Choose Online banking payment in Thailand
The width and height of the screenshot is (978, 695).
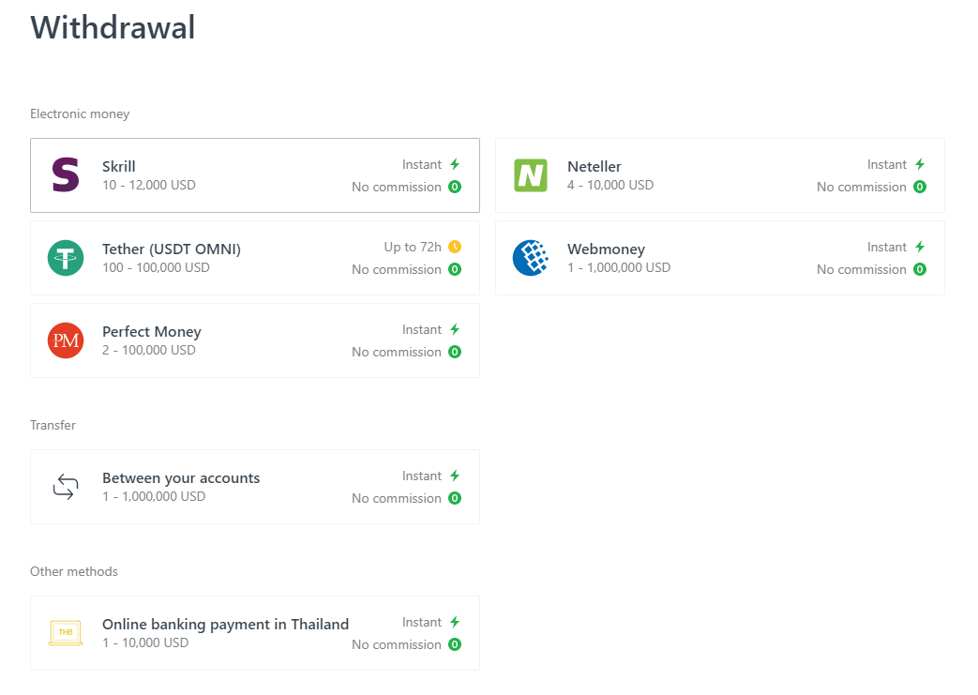click(254, 633)
